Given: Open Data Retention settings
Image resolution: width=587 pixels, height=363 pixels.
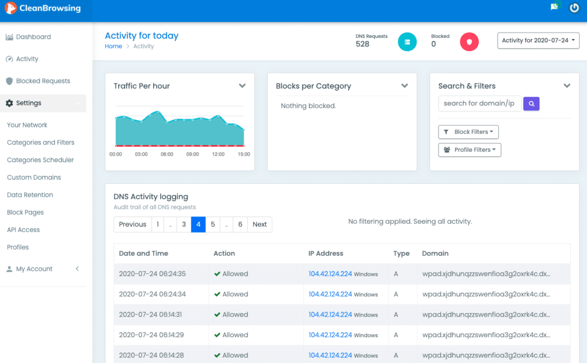Looking at the screenshot, I should coord(30,195).
